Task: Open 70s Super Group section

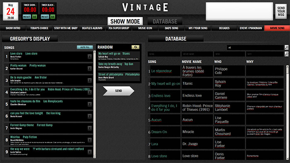Action: [x=118, y=28]
